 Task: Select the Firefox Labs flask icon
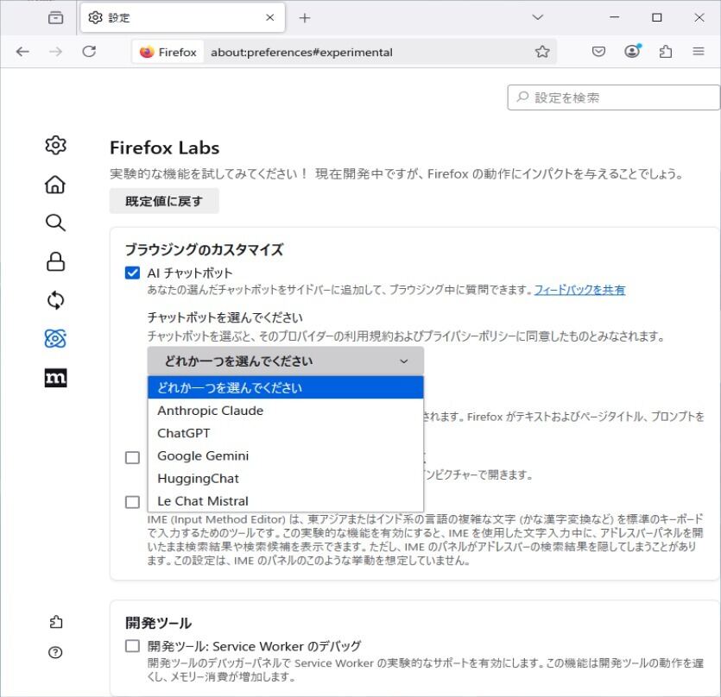[x=54, y=339]
